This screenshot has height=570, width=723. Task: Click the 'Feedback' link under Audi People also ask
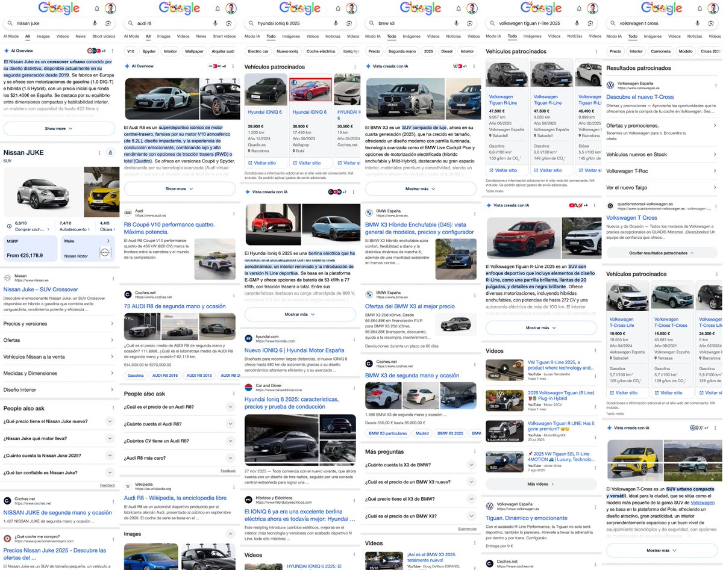pos(228,471)
